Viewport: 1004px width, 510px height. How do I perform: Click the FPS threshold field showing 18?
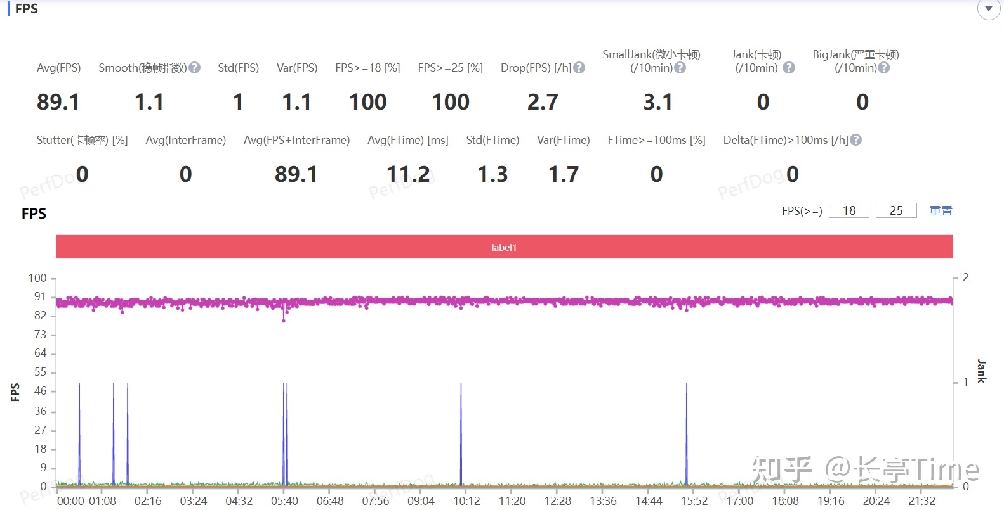click(849, 210)
